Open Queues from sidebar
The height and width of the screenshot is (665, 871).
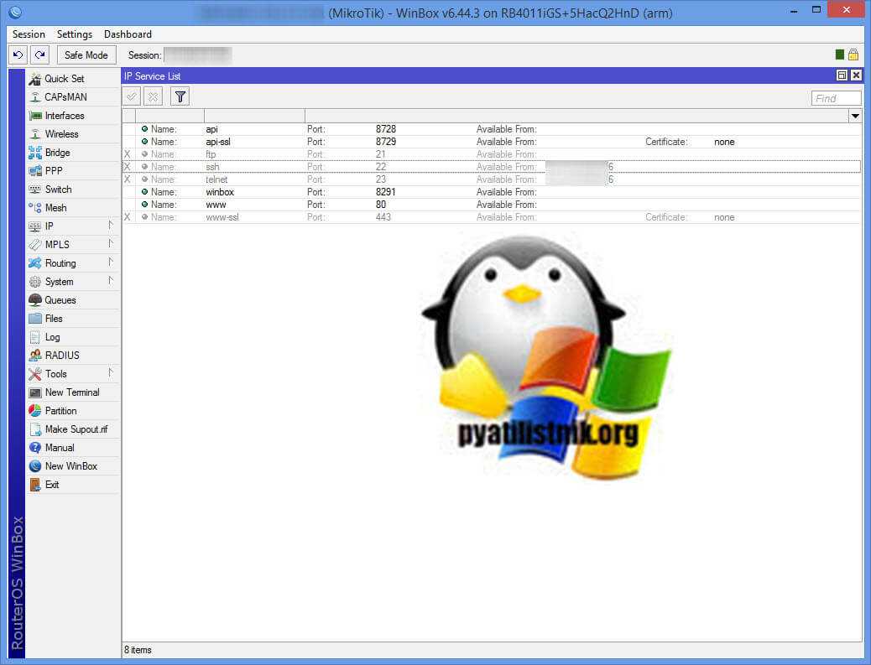tap(73, 299)
